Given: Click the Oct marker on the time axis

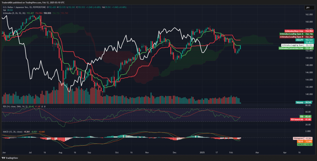Looking at the screenshot, I should pos(117,153).
